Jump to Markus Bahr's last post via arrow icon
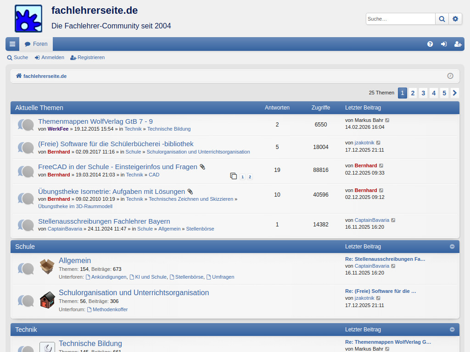Screen dimensions: 470x352 (x=387, y=120)
